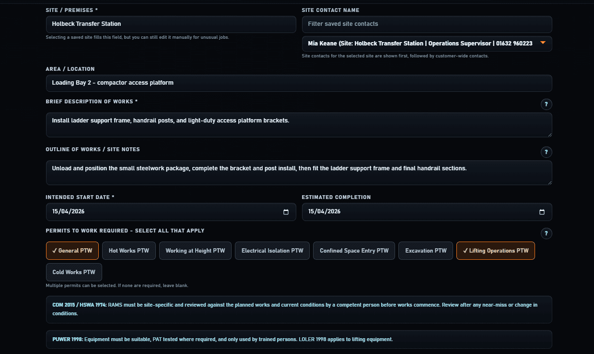Click the Area / Location text field
The height and width of the screenshot is (354, 594).
point(299,83)
